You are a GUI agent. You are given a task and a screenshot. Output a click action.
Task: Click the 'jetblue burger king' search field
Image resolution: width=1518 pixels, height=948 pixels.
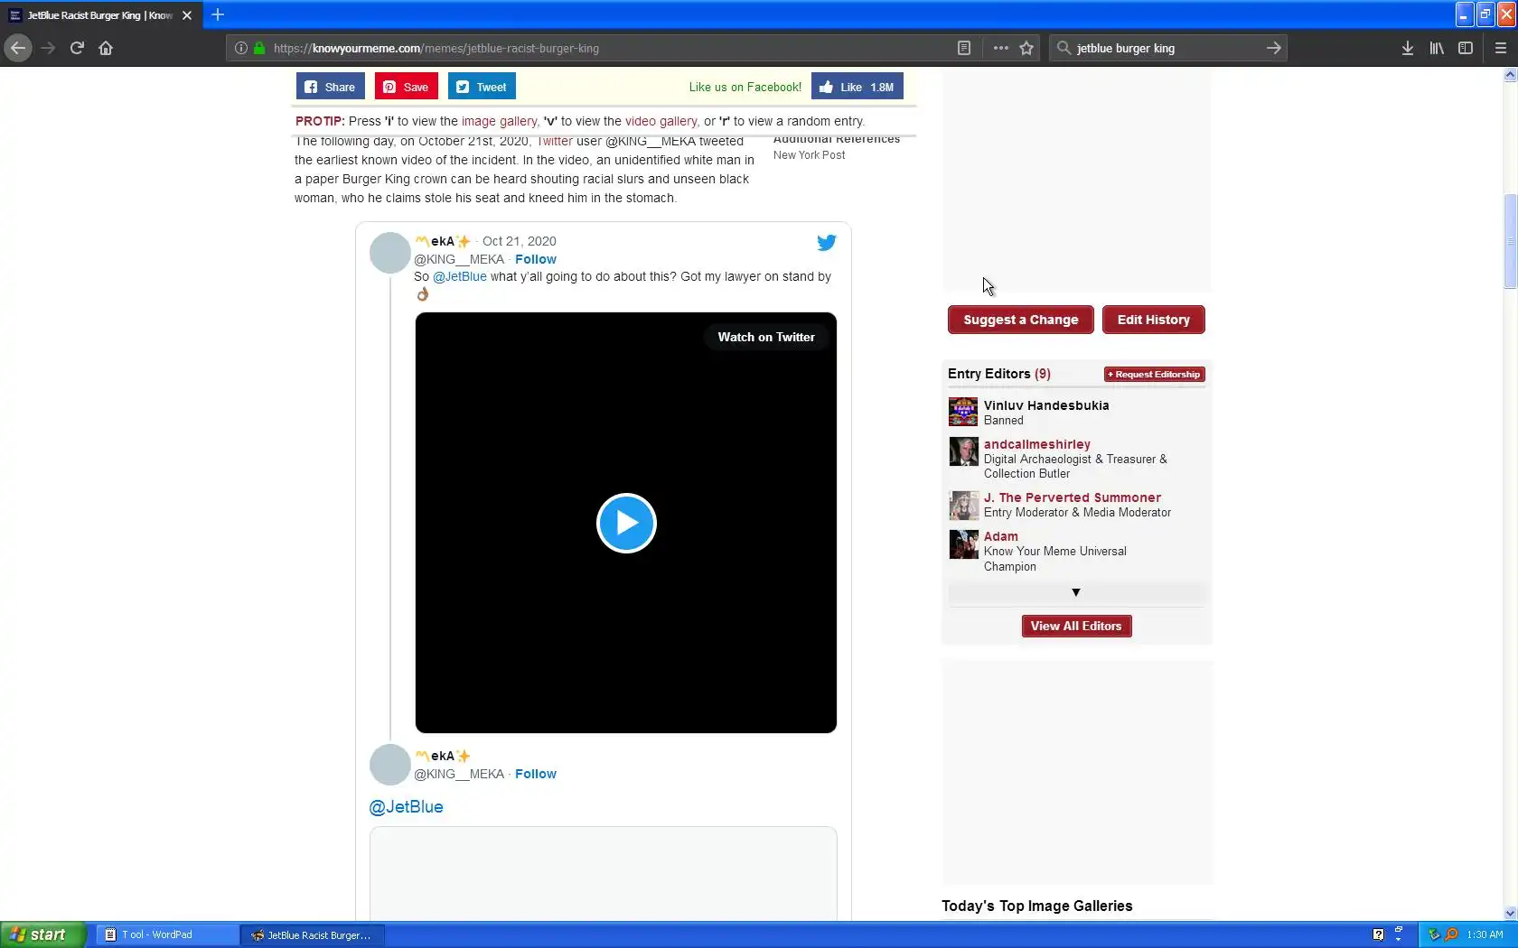(x=1166, y=48)
